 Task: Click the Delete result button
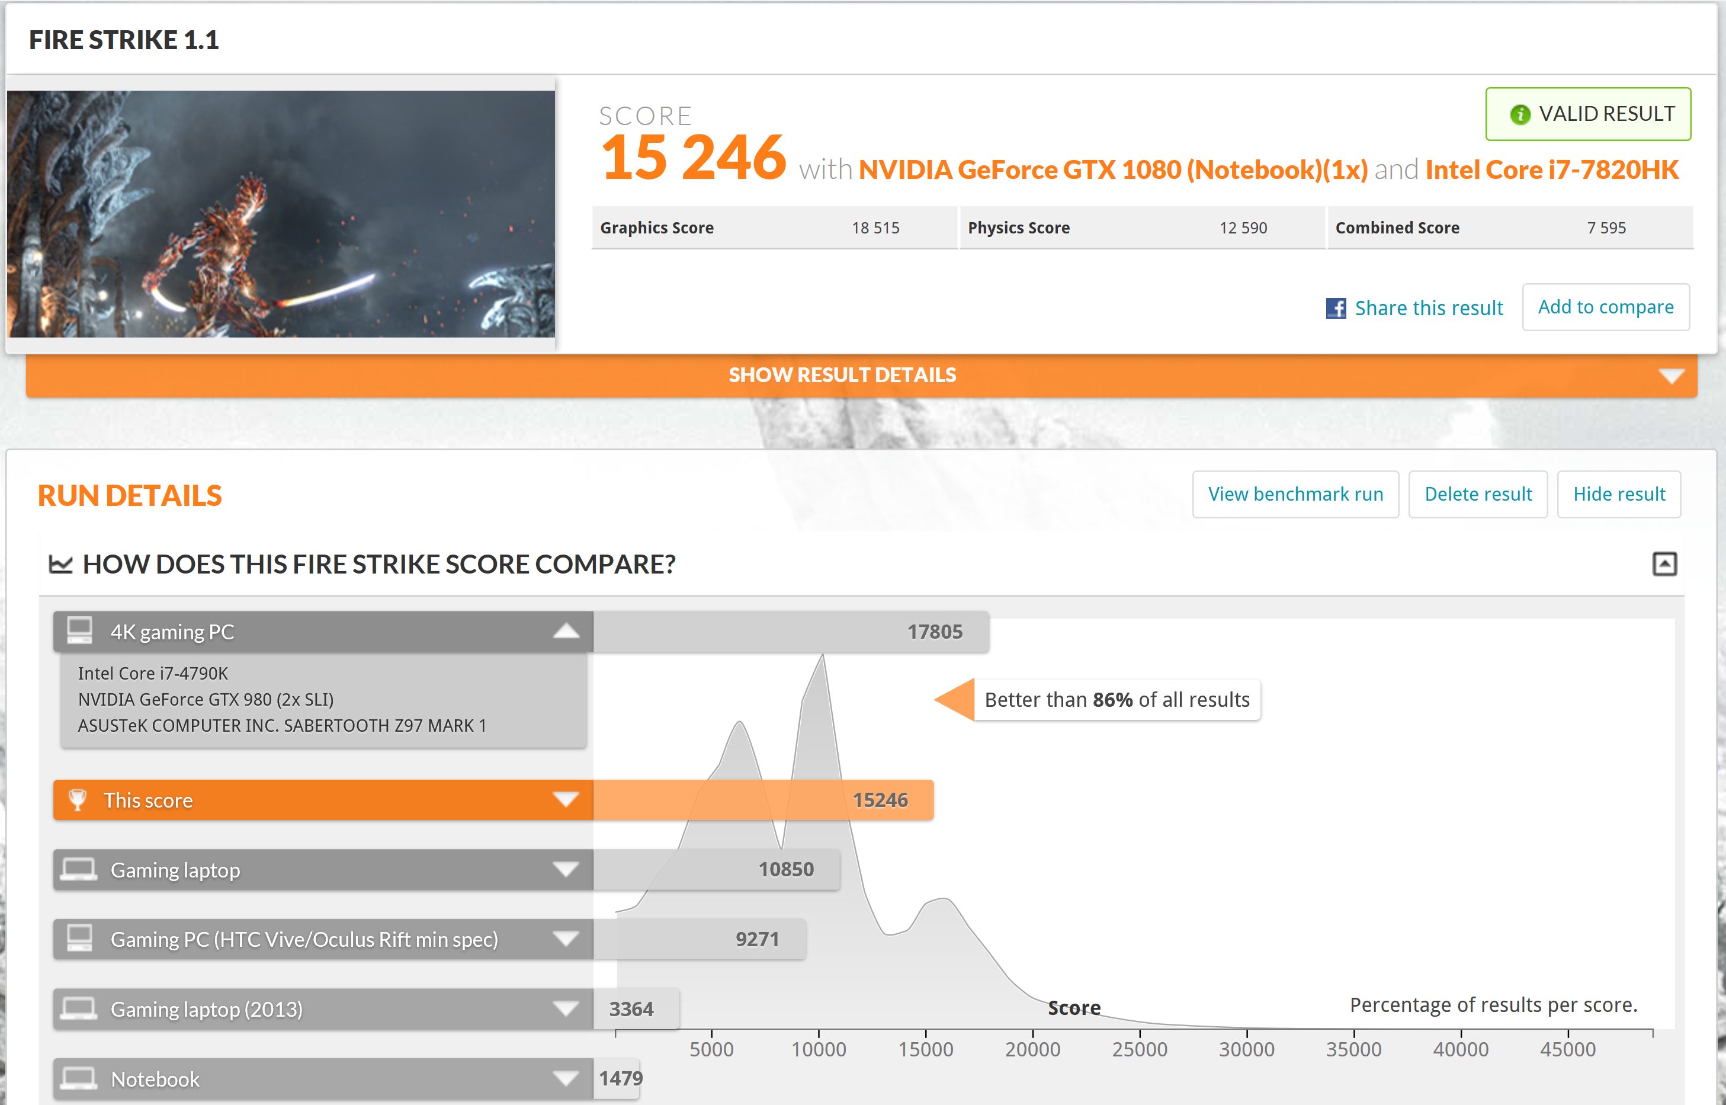click(1478, 494)
